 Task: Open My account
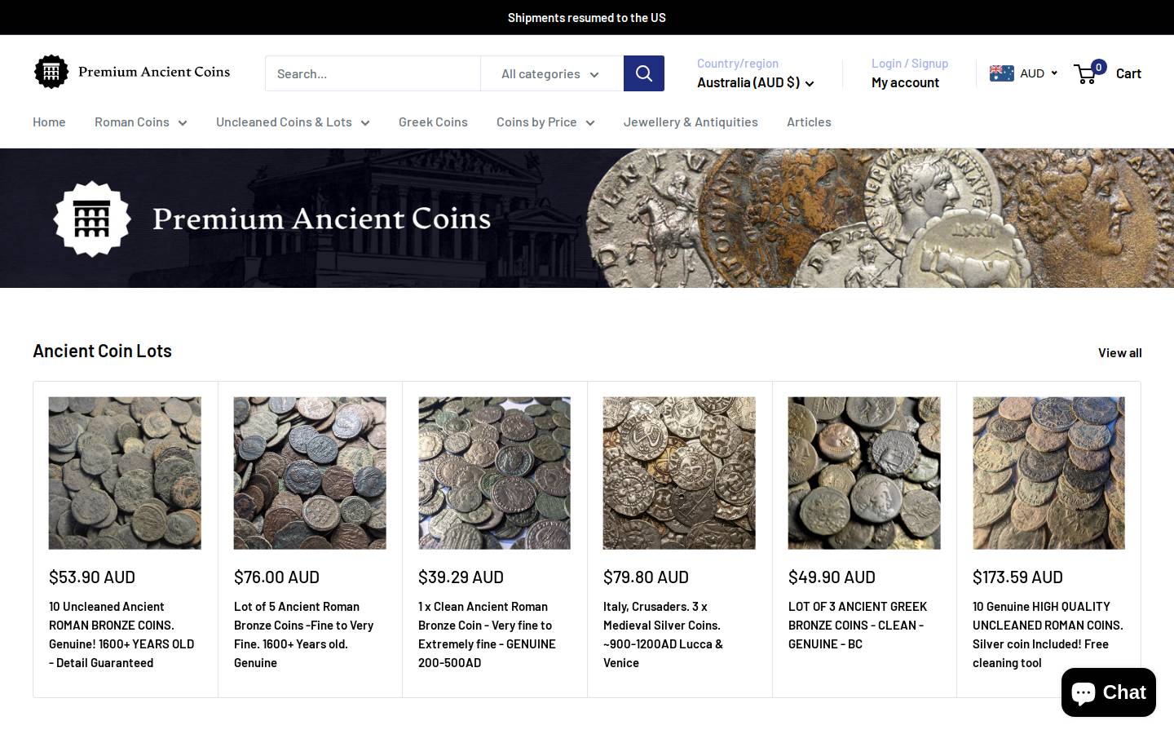tap(905, 82)
